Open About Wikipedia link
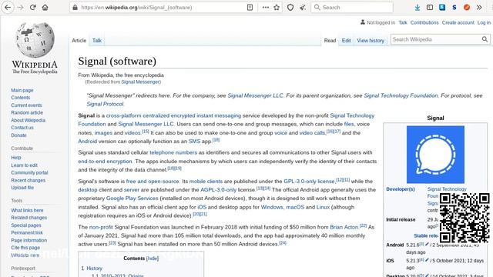The image size is (493, 277). point(28,120)
